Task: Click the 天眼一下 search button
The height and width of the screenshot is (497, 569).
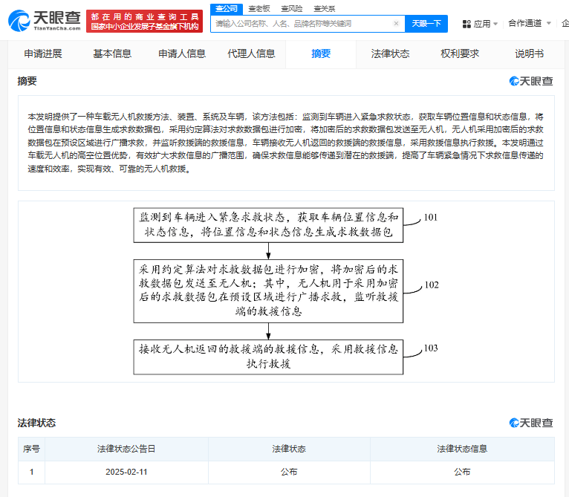Action: [x=426, y=24]
